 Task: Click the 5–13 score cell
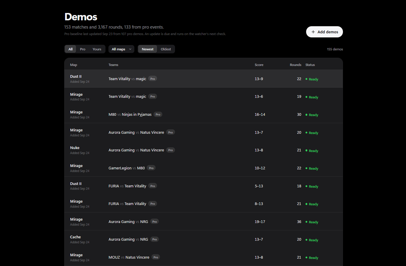pos(259,186)
